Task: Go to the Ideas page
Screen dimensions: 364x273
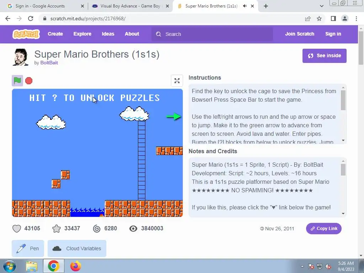Action: coord(108,34)
